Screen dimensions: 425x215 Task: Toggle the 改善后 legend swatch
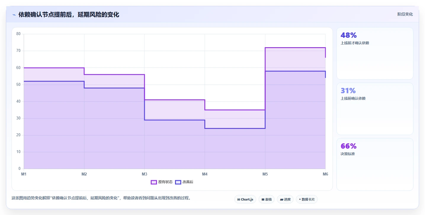pyautogui.click(x=178, y=182)
